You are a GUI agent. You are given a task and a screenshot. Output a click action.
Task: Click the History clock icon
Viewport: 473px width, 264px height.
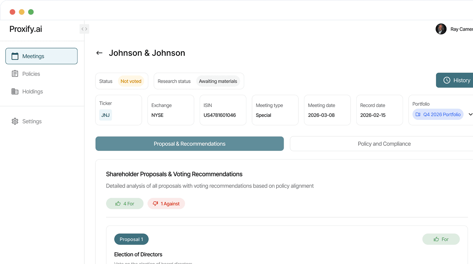point(447,80)
